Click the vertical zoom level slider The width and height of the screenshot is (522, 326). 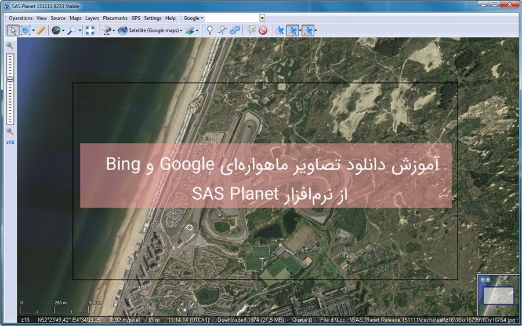click(10, 87)
